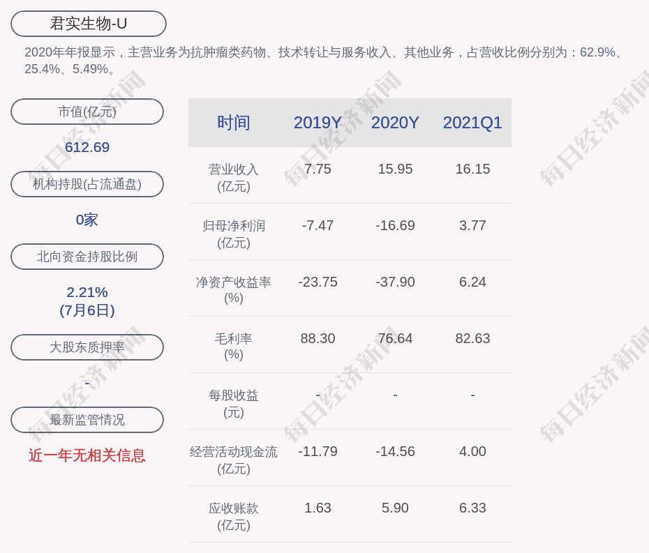Click the -7.47 net profit cell
Screen dimensions: 649x553
[318, 225]
